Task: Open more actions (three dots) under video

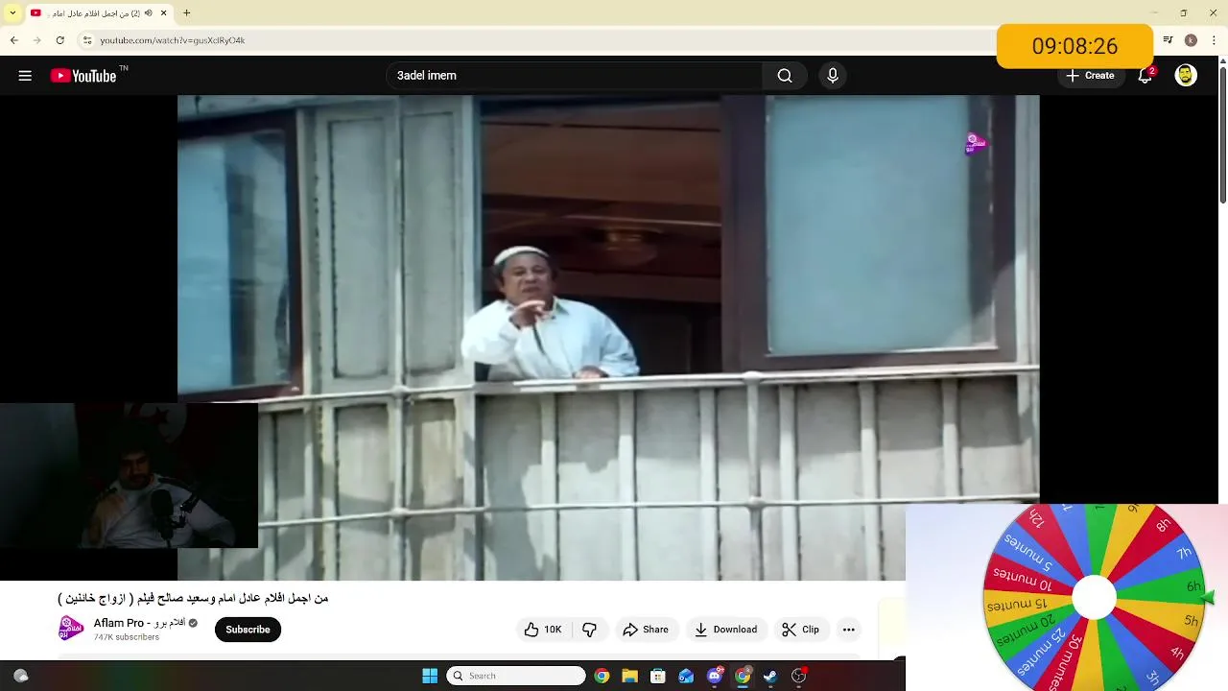Action: 848,630
